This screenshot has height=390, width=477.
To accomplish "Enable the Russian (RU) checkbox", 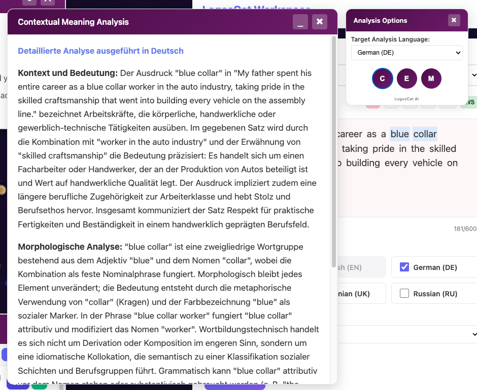I will pyautogui.click(x=404, y=294).
